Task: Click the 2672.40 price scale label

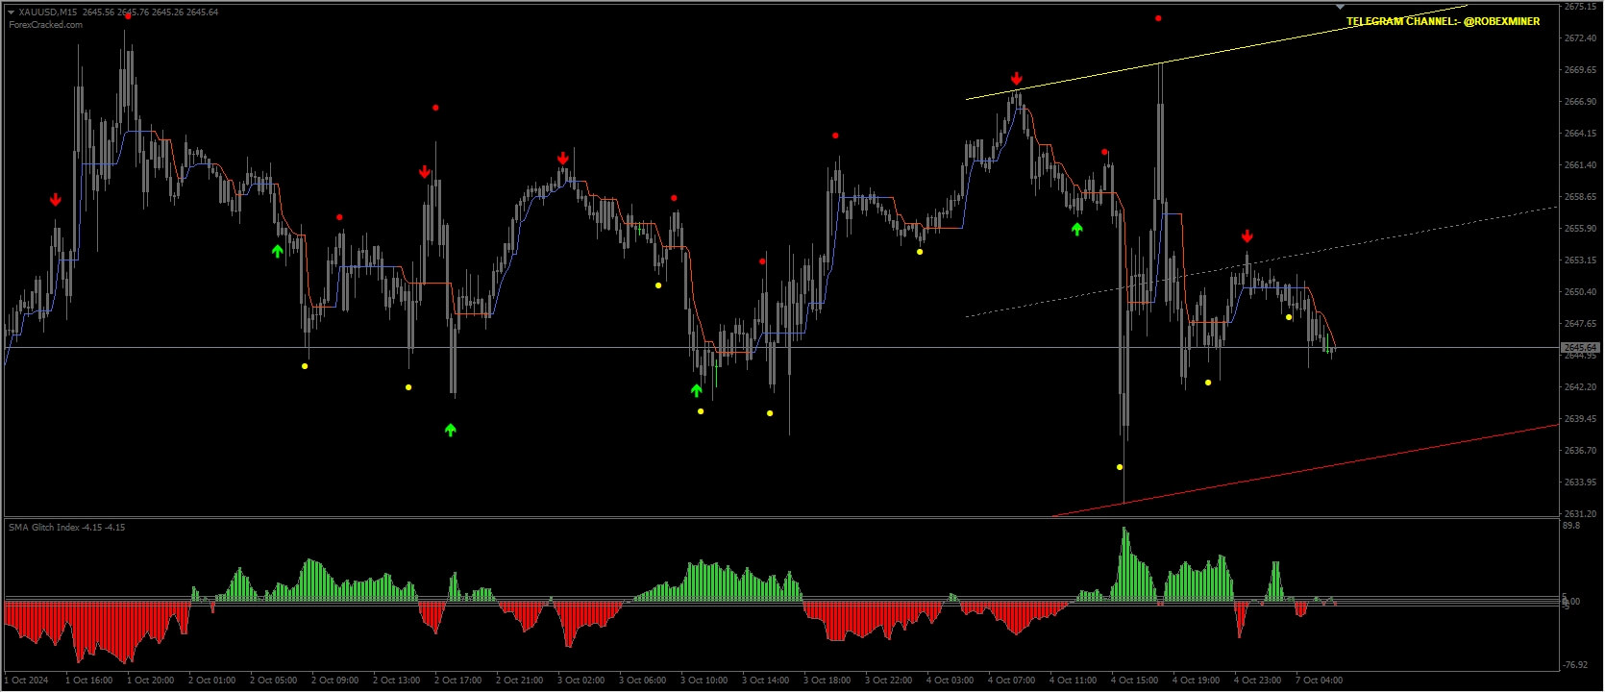Action: (1581, 38)
